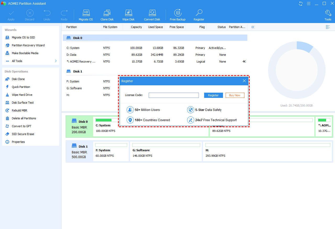
Task: Close the Register dialog
Action: [244, 81]
